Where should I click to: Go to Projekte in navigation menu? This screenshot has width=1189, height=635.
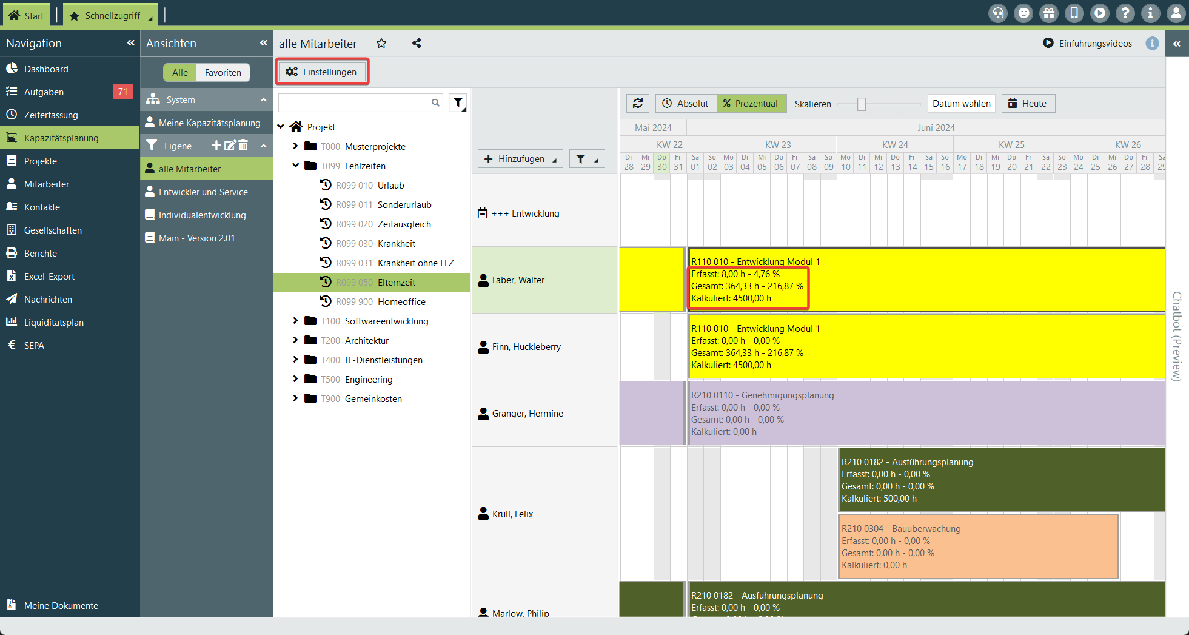[x=41, y=161]
